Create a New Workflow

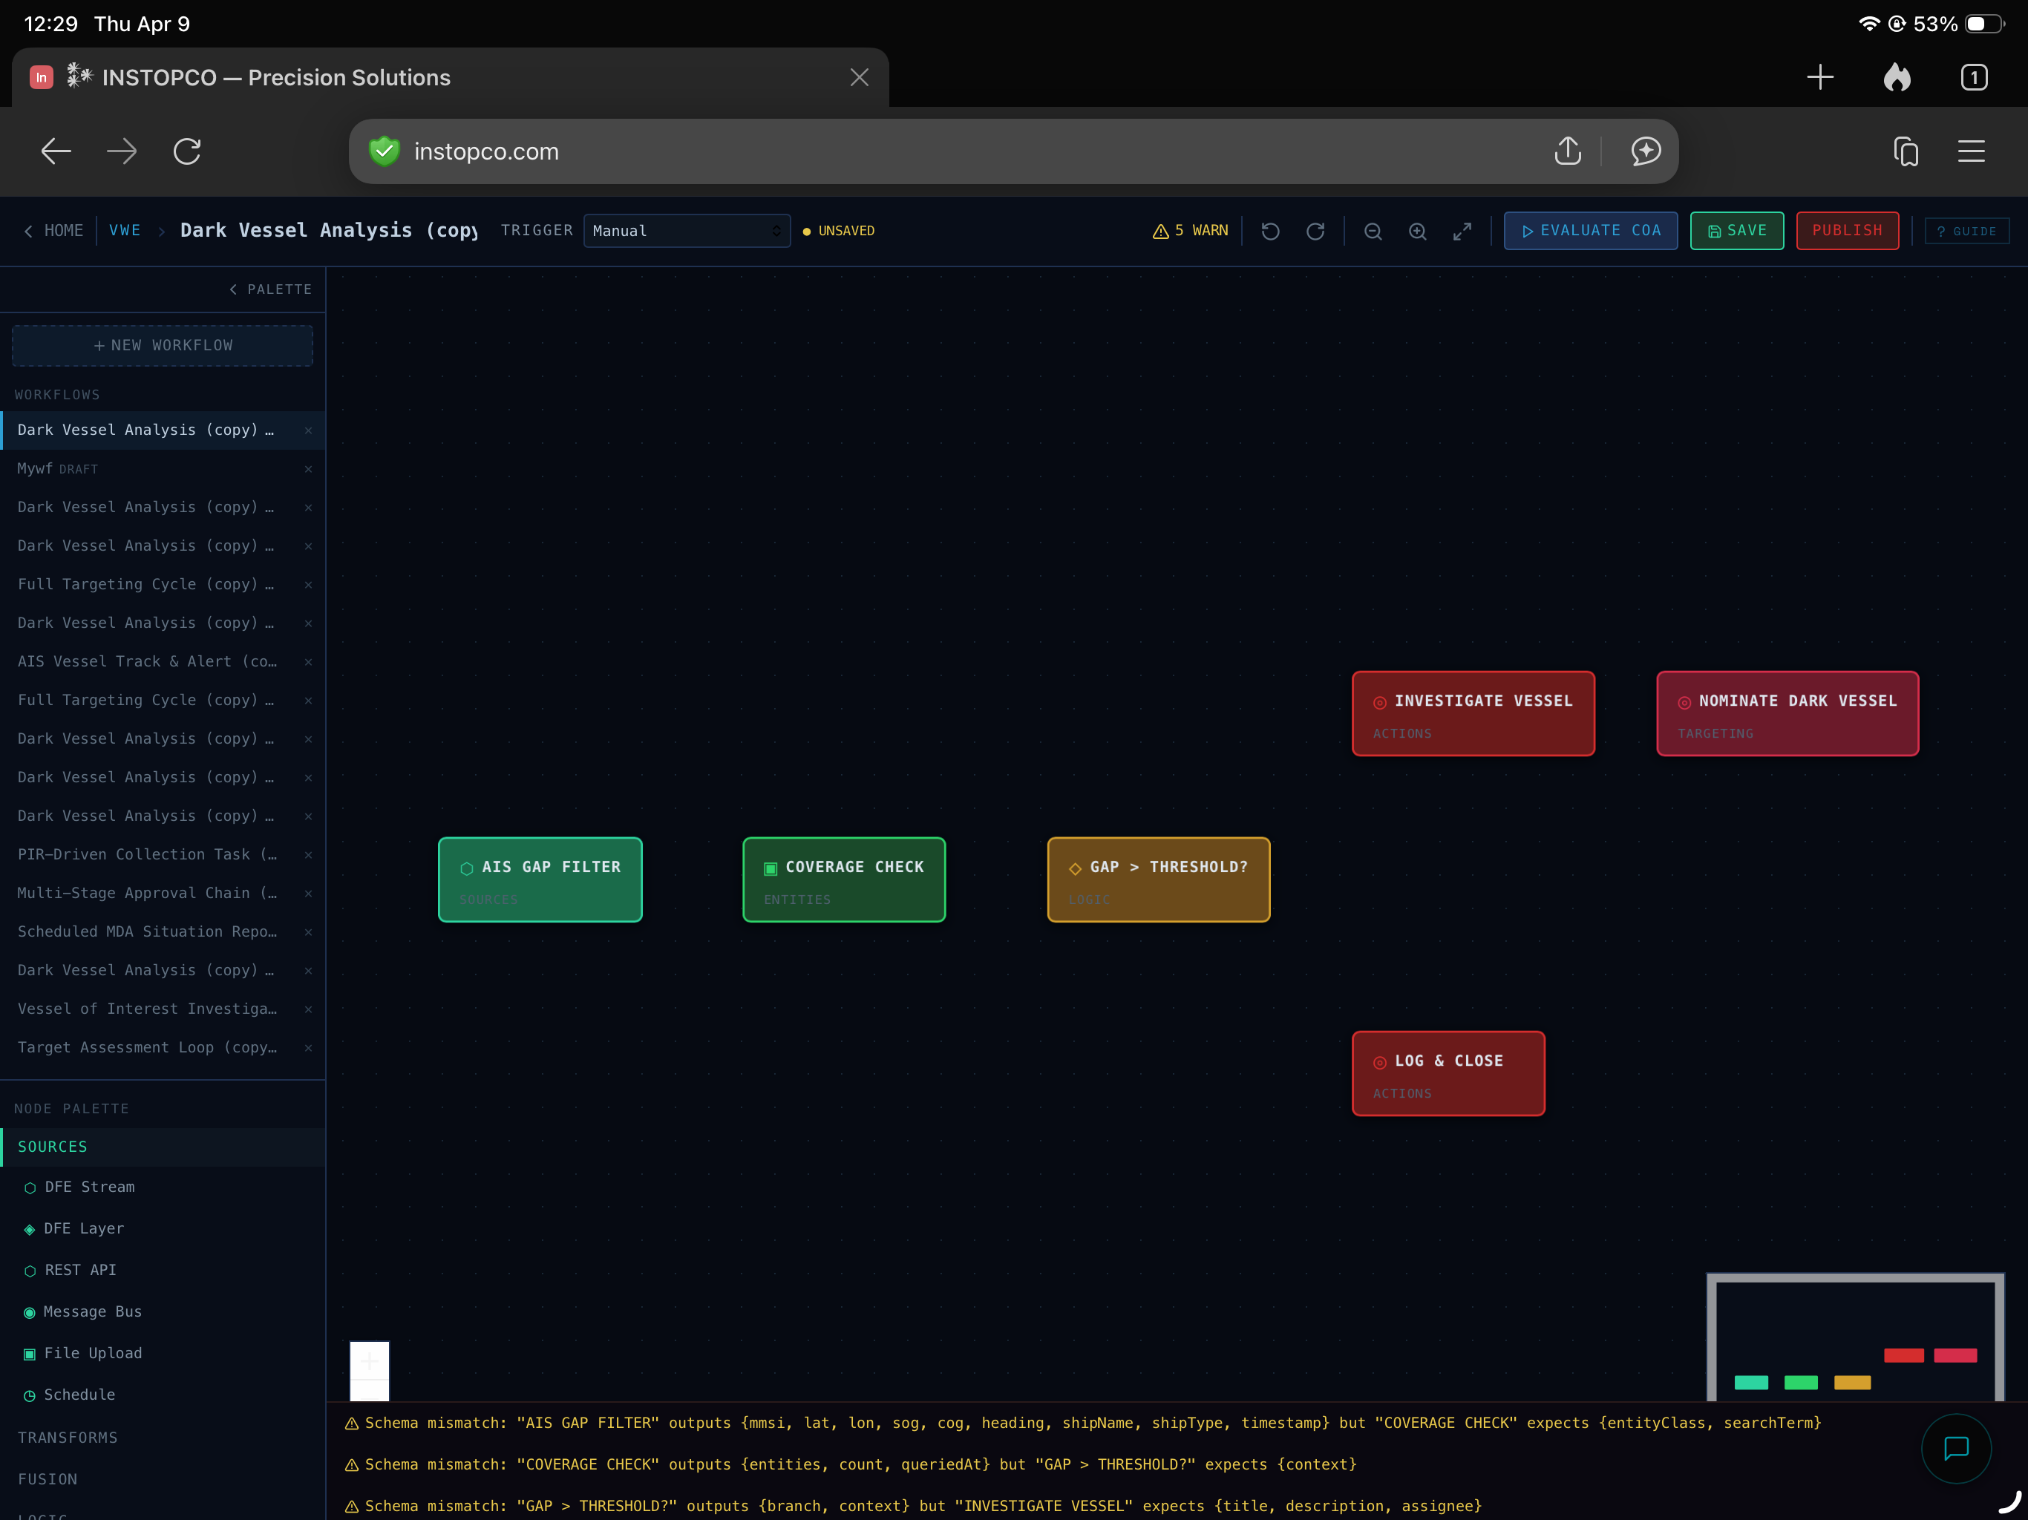pyautogui.click(x=163, y=346)
